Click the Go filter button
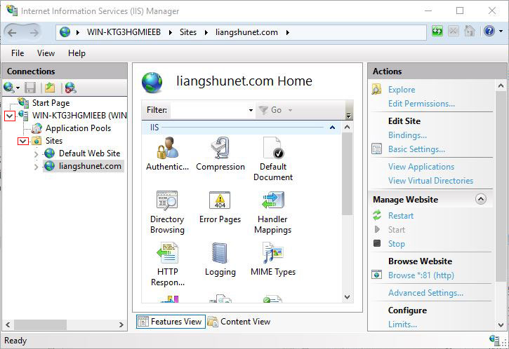Viewport: 509px width, 349px height. point(270,110)
